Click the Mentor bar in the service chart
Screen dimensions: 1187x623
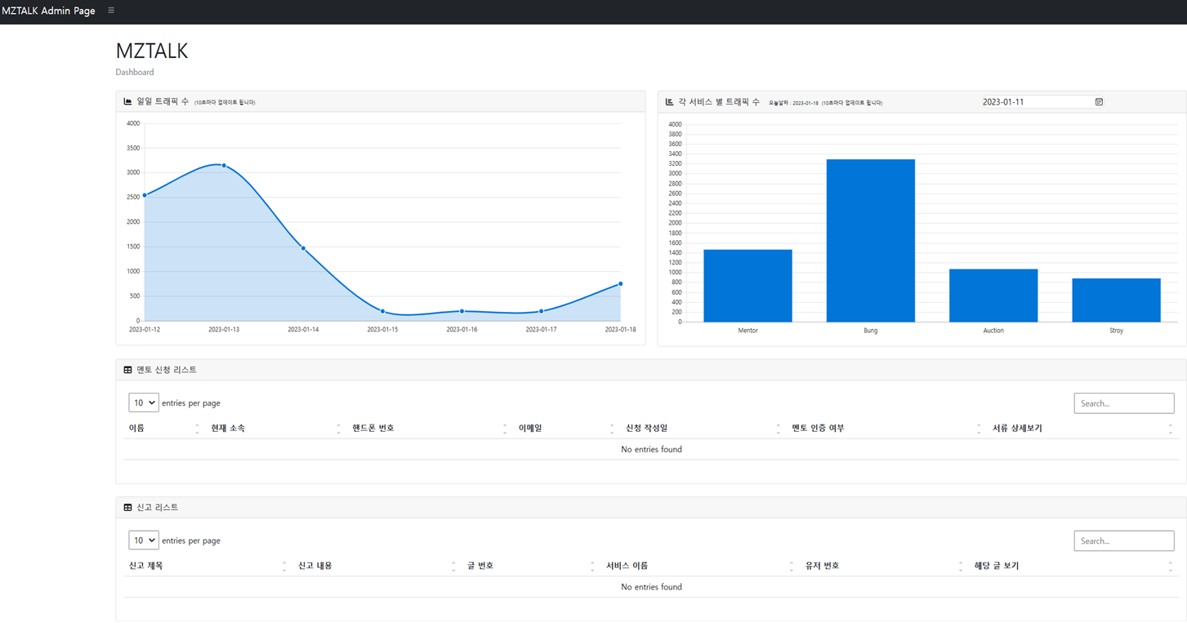[747, 286]
